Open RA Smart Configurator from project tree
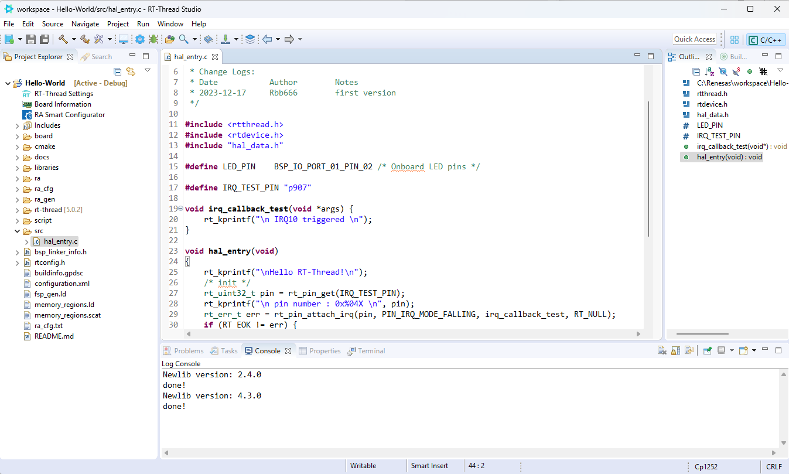The image size is (789, 474). (x=69, y=115)
